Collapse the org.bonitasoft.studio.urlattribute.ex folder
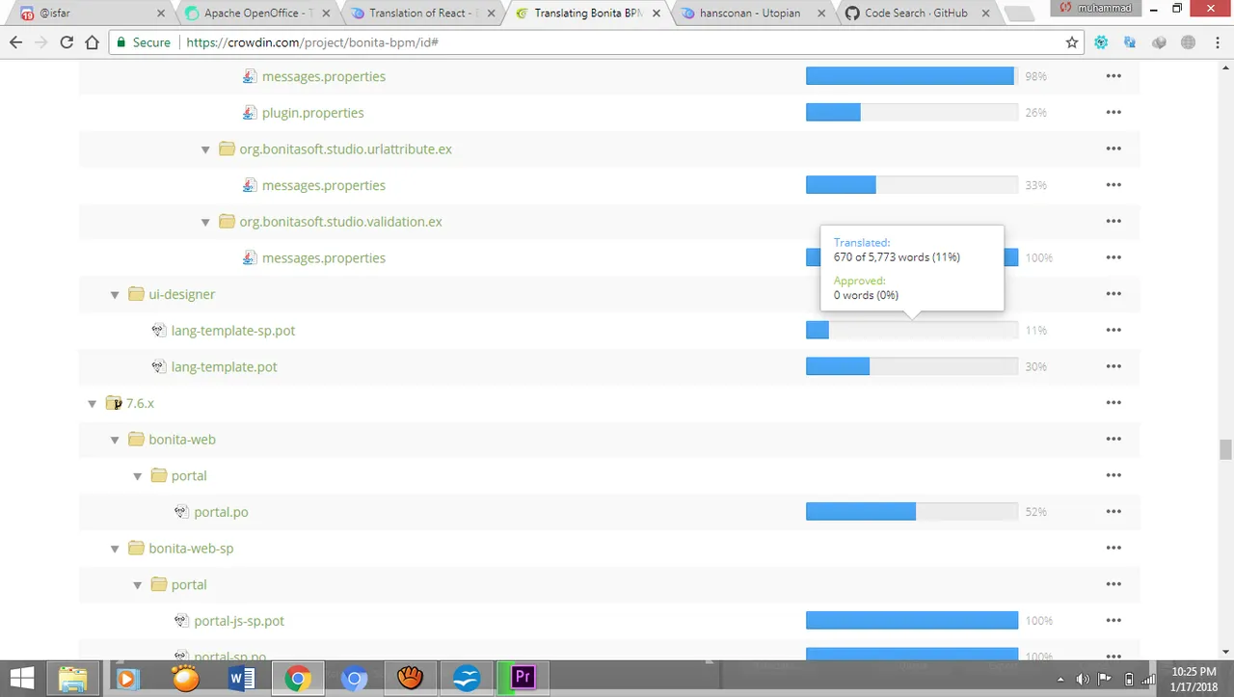This screenshot has width=1234, height=697. pos(205,149)
